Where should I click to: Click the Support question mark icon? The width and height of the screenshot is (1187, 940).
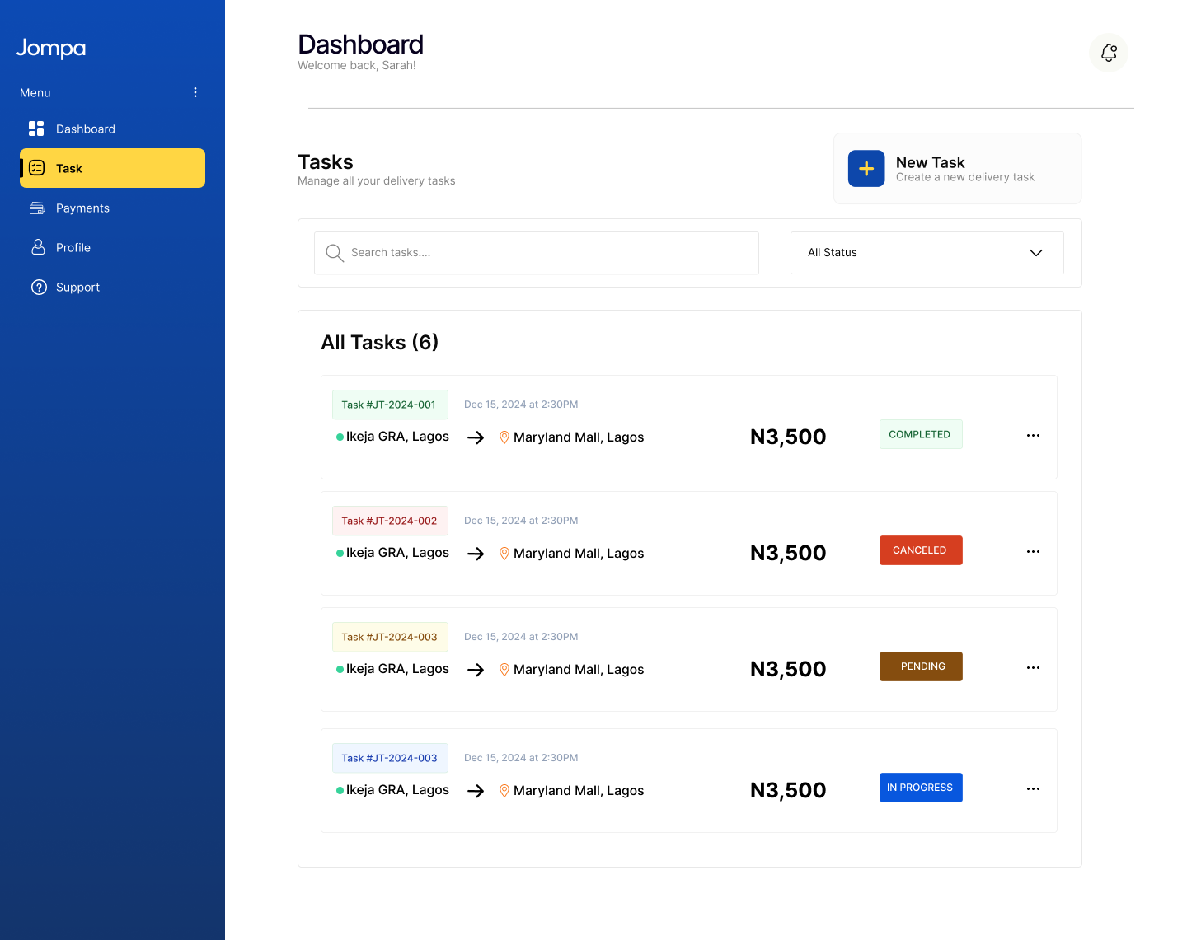click(39, 288)
